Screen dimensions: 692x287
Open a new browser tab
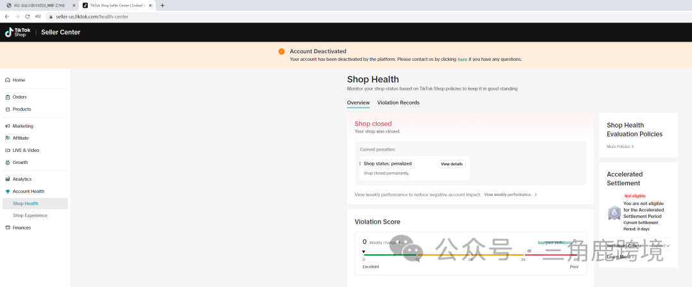162,5
